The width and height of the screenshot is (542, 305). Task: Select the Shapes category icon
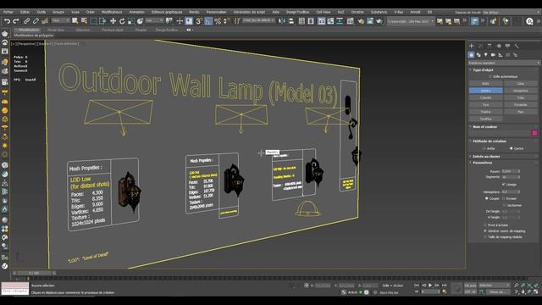pos(478,54)
